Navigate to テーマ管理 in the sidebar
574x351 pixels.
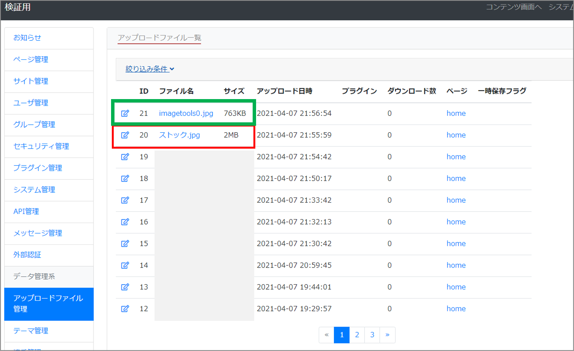[x=31, y=331]
